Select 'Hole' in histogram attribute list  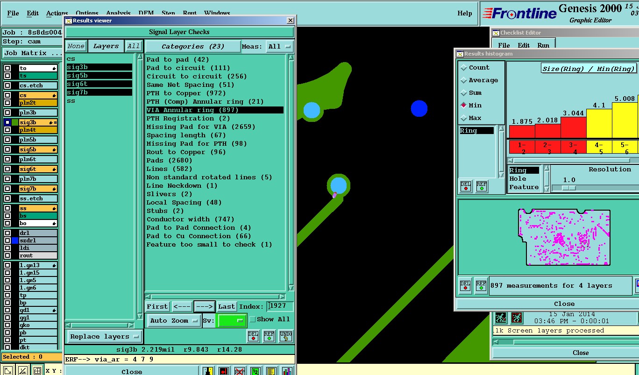518,179
